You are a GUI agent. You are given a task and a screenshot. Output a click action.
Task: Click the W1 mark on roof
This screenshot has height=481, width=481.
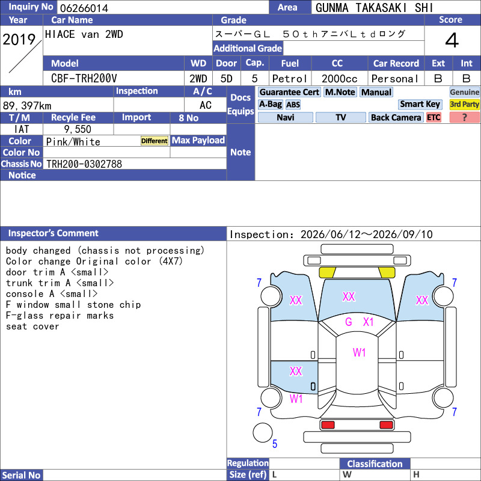click(x=359, y=352)
